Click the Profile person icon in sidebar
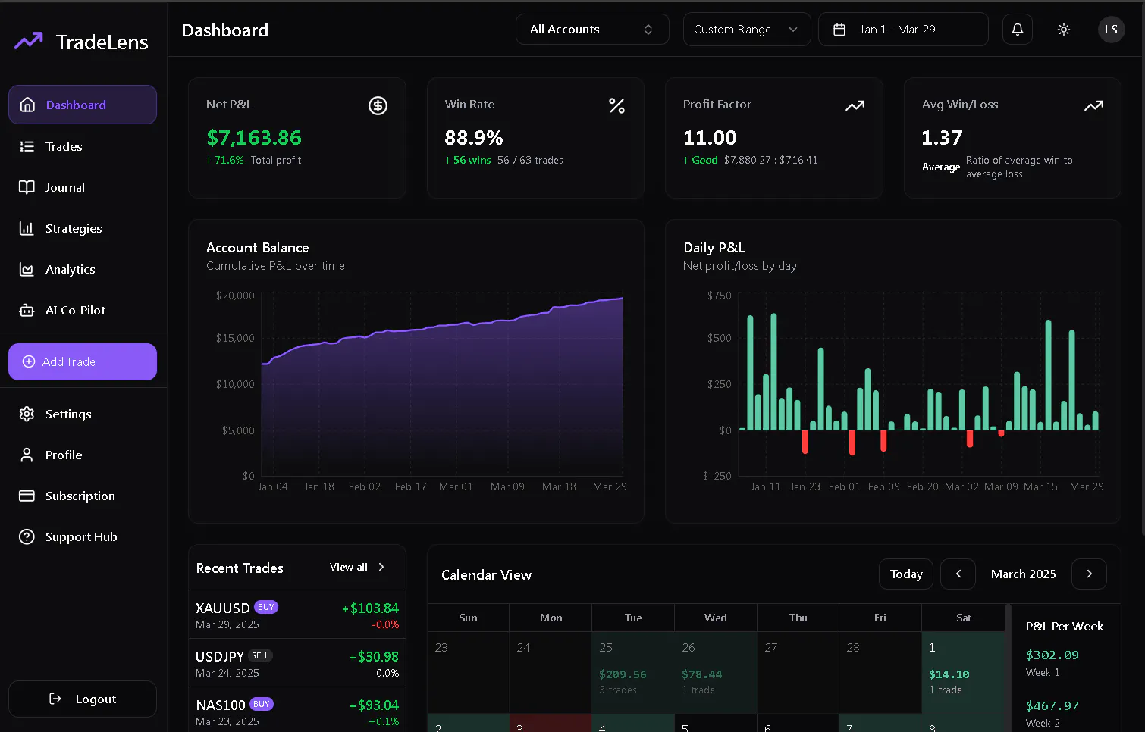The image size is (1145, 732). pos(27,455)
